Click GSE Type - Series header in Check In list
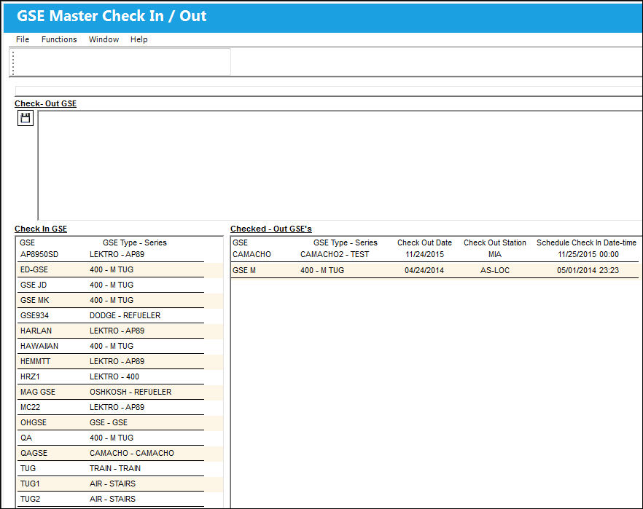Viewport: 643px width, 509px height. click(134, 242)
